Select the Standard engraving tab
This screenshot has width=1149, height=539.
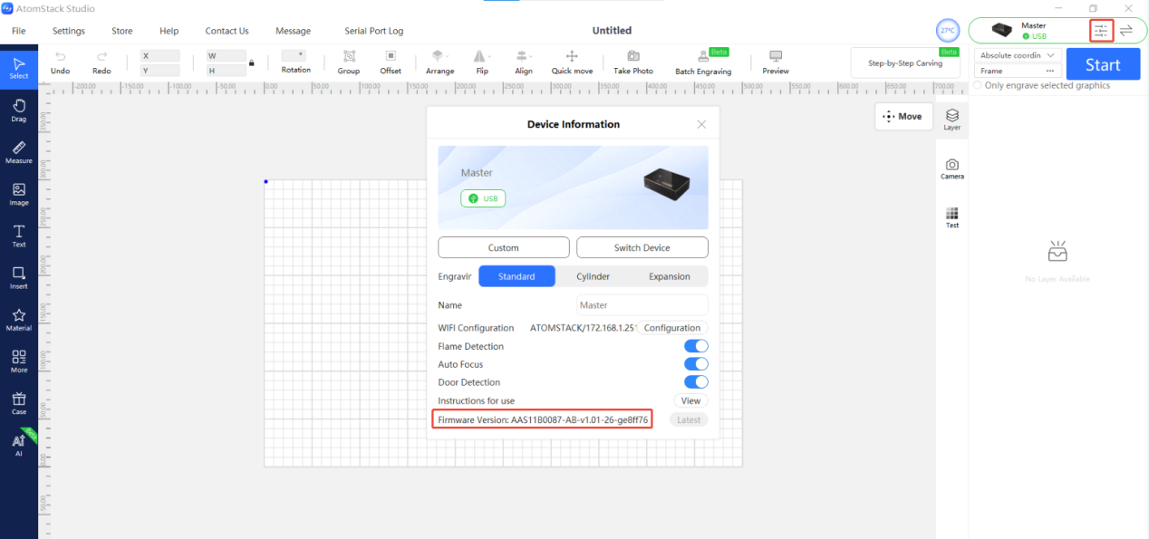pyautogui.click(x=517, y=276)
